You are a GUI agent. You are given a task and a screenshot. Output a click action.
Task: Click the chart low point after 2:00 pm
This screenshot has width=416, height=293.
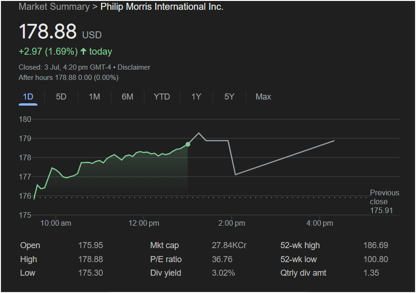pos(235,174)
